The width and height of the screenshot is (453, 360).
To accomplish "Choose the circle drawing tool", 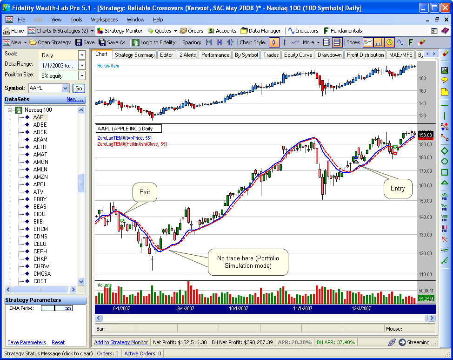I will (x=444, y=162).
